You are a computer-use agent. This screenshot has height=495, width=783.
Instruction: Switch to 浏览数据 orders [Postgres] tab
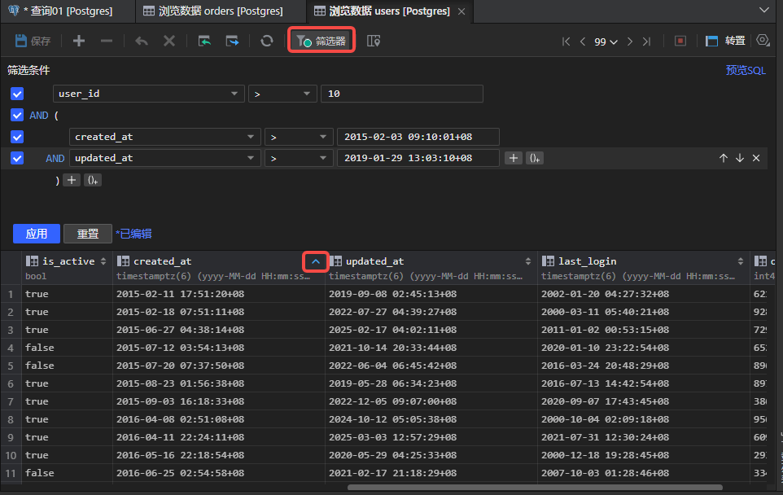[221, 11]
